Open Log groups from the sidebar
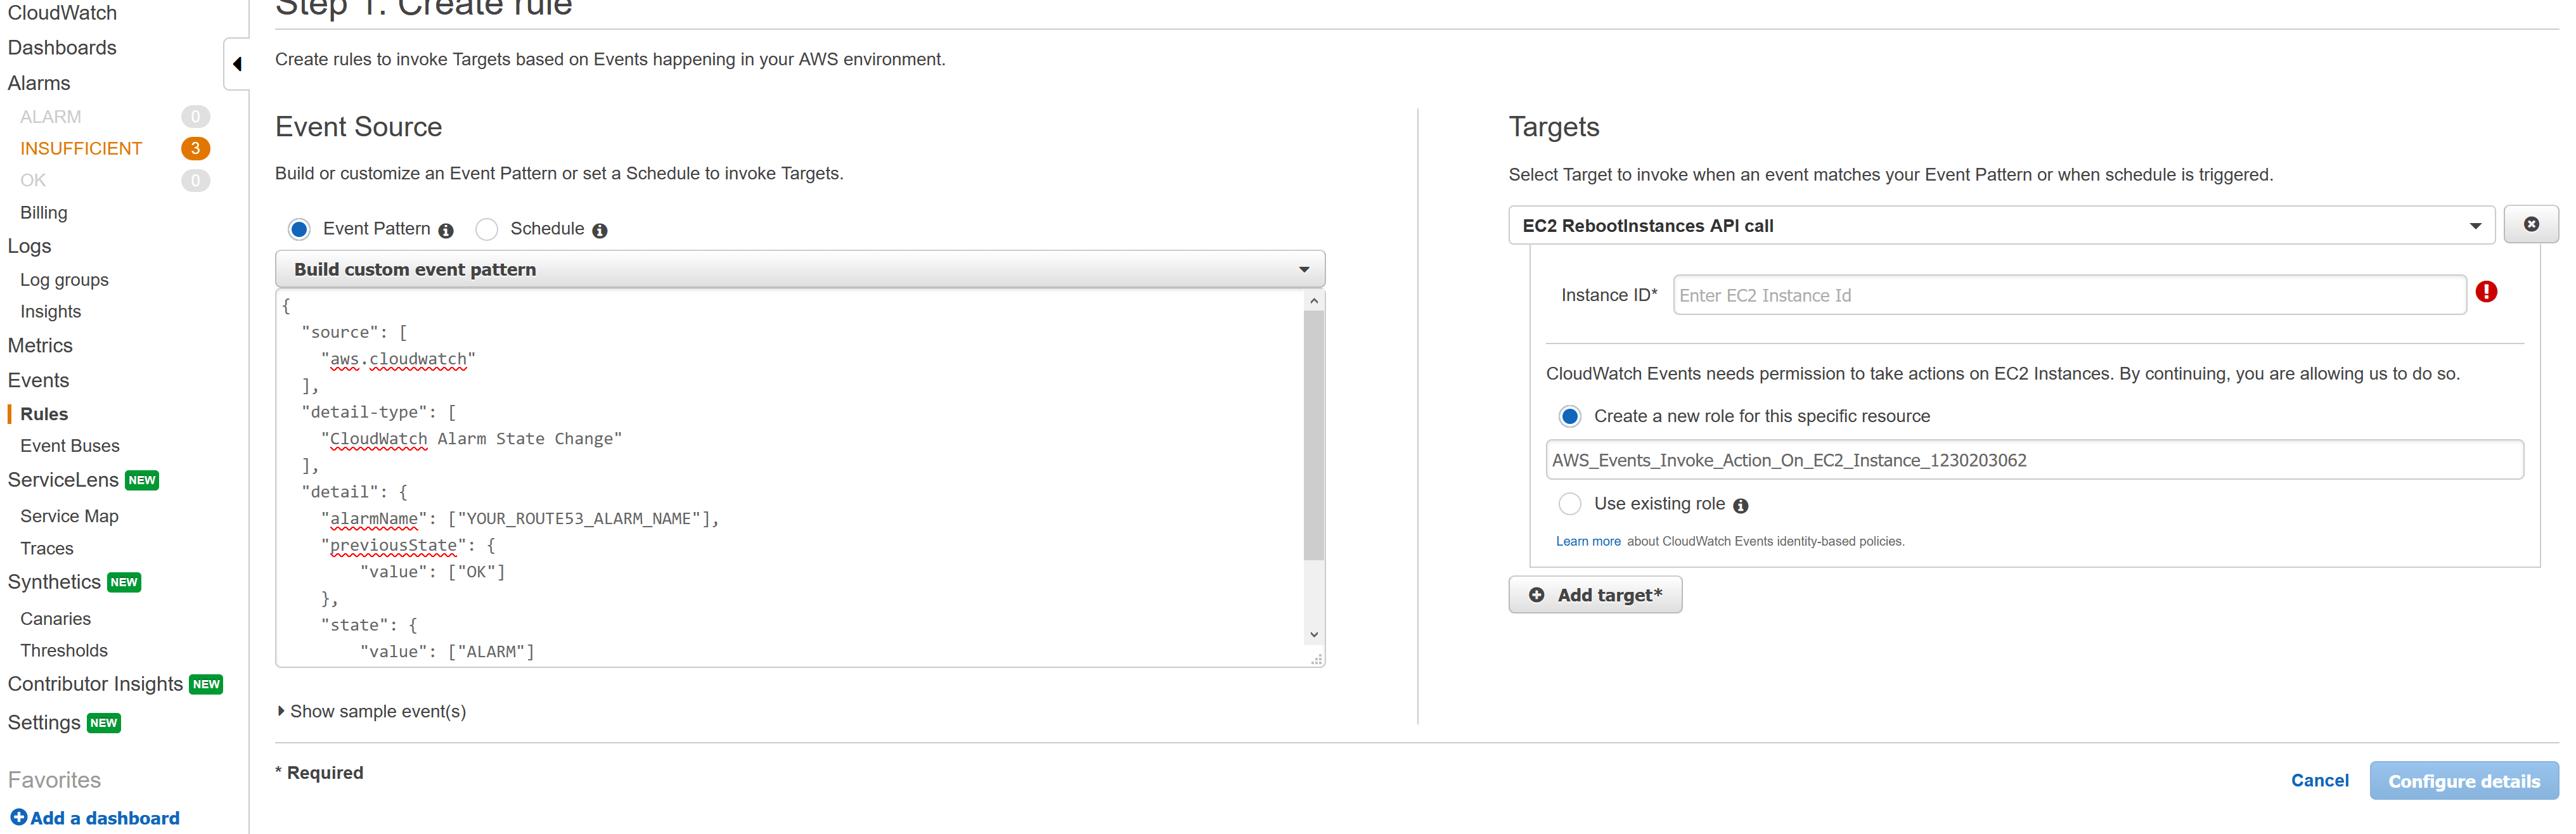 [63, 280]
